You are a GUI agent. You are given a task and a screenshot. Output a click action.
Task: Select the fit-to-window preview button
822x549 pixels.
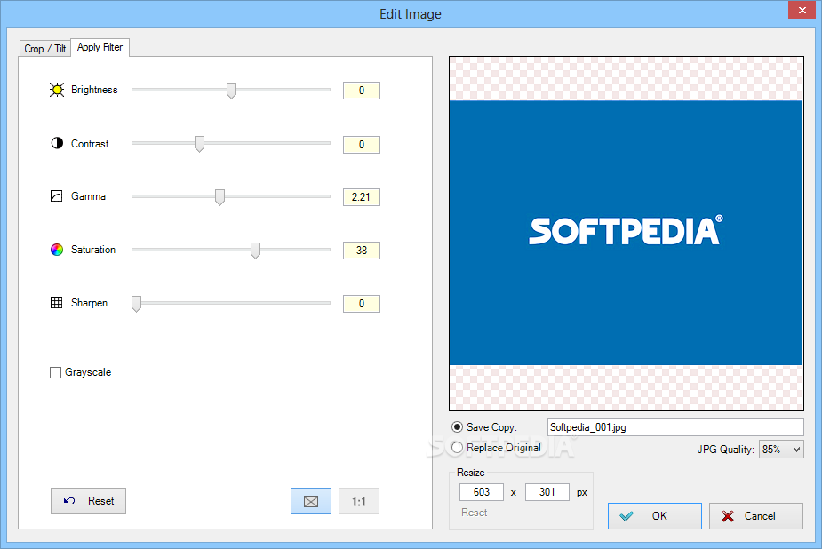[311, 501]
